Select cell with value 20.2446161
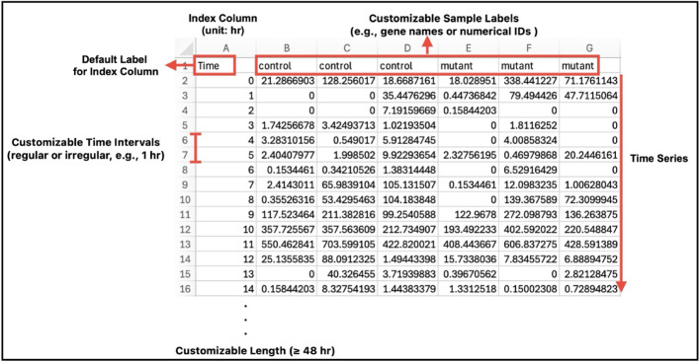Image resolution: width=700 pixels, height=362 pixels. click(x=589, y=155)
